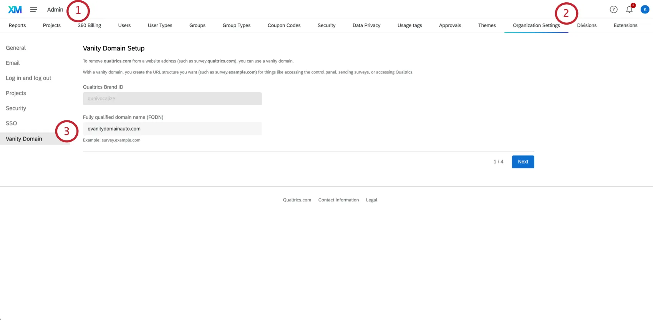653x320 pixels.
Task: Click the Qualtrics Brand ID label
Action: (103, 87)
